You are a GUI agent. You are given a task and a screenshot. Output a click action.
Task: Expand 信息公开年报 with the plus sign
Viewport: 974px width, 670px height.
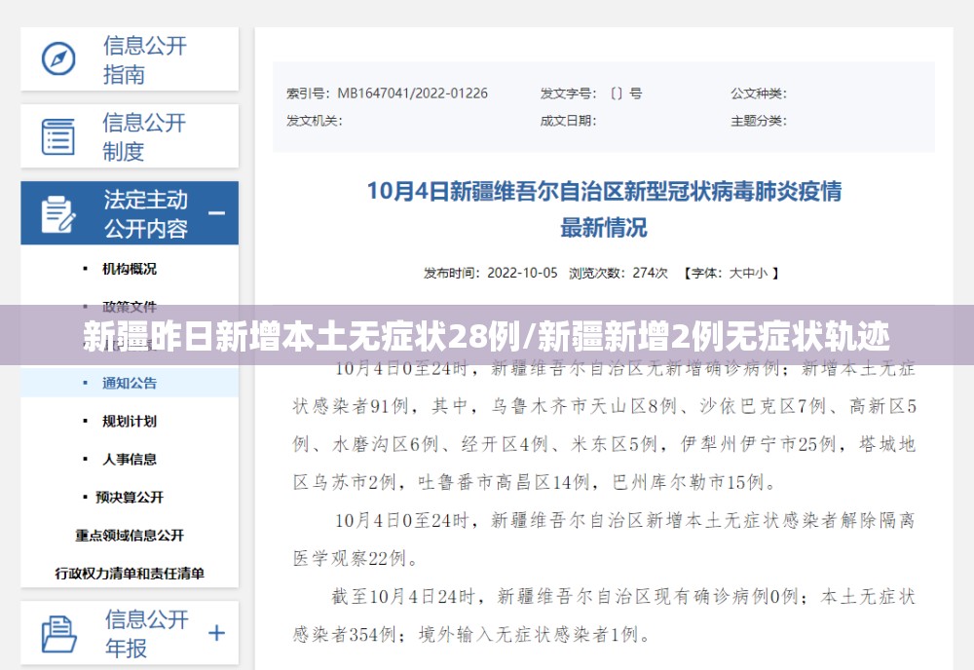pyautogui.click(x=216, y=633)
